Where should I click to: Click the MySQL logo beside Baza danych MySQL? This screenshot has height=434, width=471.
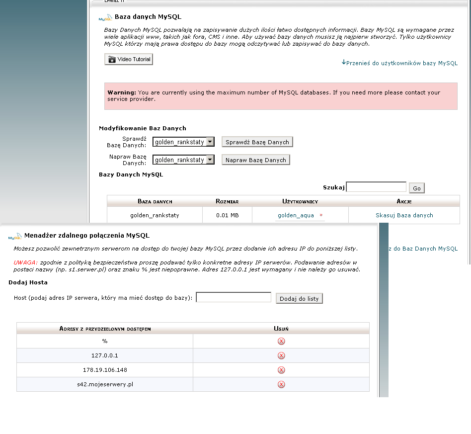click(105, 18)
